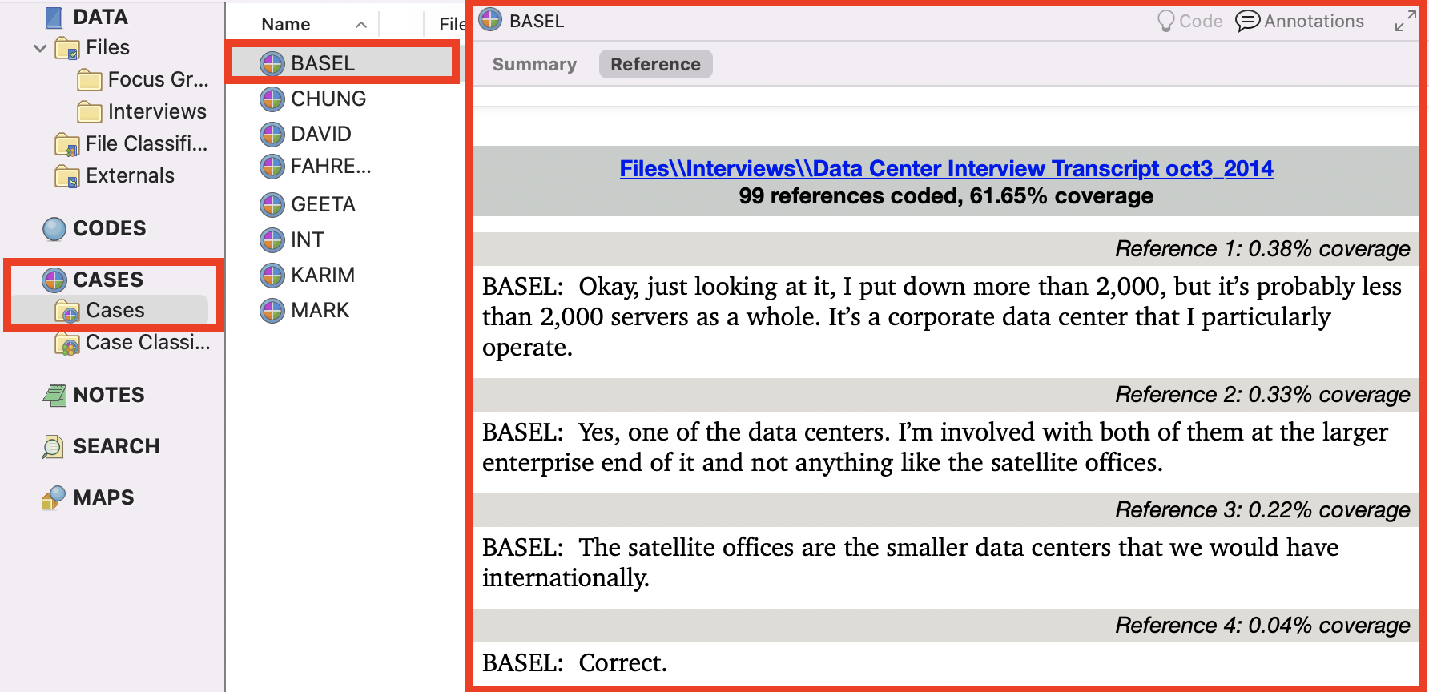Open the File Classifications folder icon

[x=67, y=145]
